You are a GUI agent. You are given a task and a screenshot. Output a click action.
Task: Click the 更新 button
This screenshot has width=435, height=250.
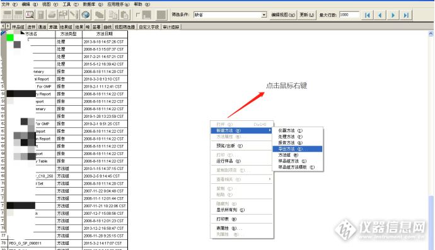pos(306,14)
